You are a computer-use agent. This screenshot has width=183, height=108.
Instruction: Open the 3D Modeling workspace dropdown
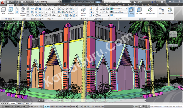click(47, 2)
